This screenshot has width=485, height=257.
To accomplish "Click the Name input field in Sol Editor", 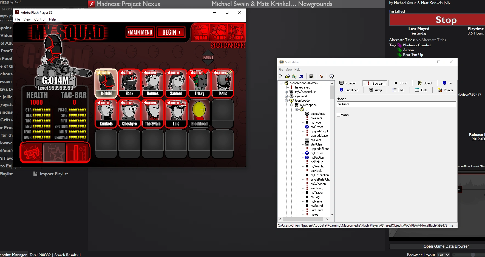I will (x=396, y=104).
